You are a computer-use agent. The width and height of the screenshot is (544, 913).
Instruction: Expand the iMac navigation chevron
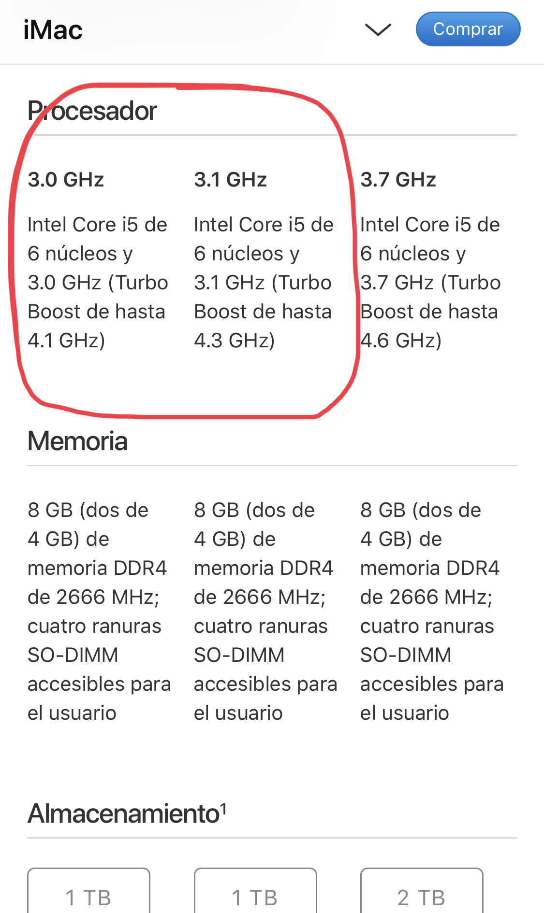pyautogui.click(x=378, y=30)
